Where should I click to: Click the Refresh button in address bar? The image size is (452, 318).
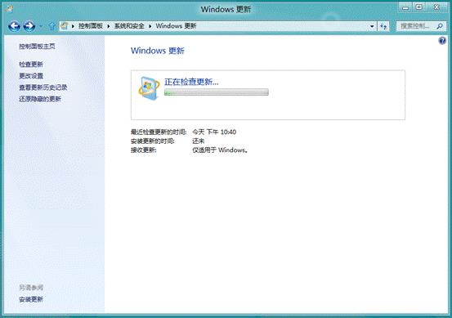[x=383, y=26]
